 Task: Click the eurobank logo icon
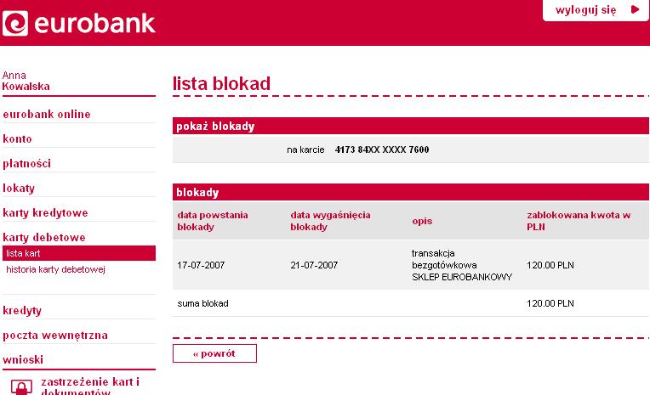[x=15, y=23]
